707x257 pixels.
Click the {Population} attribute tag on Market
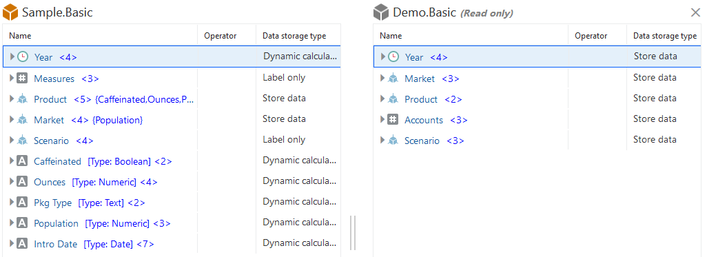pyautogui.click(x=118, y=120)
